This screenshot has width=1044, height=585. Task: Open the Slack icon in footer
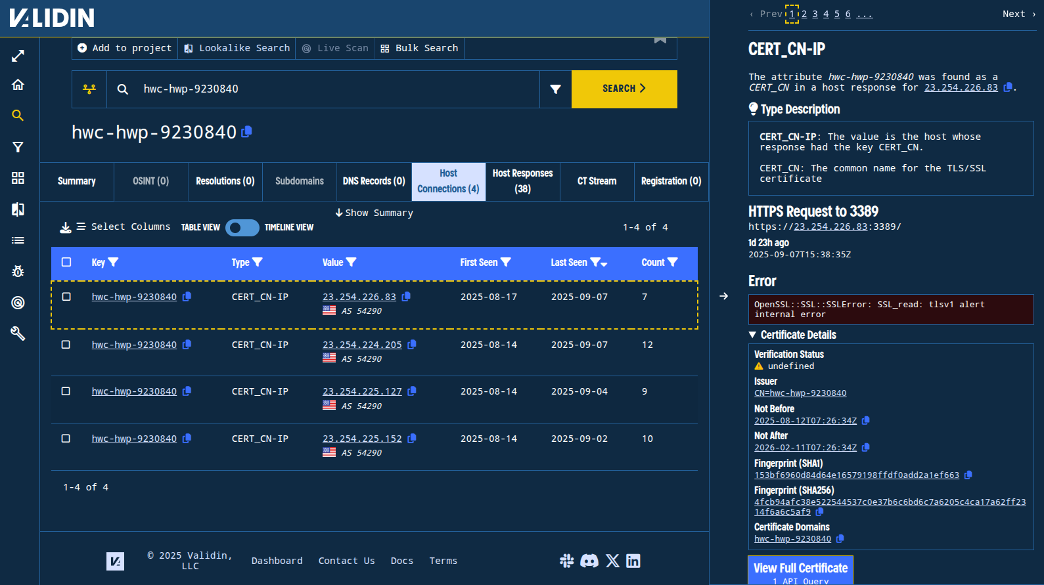click(567, 561)
